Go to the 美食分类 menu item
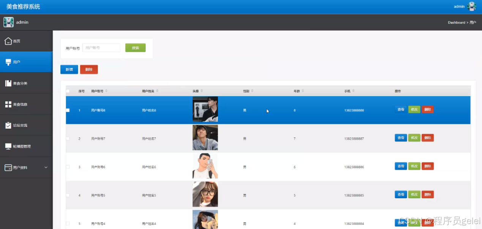 pyautogui.click(x=26, y=83)
